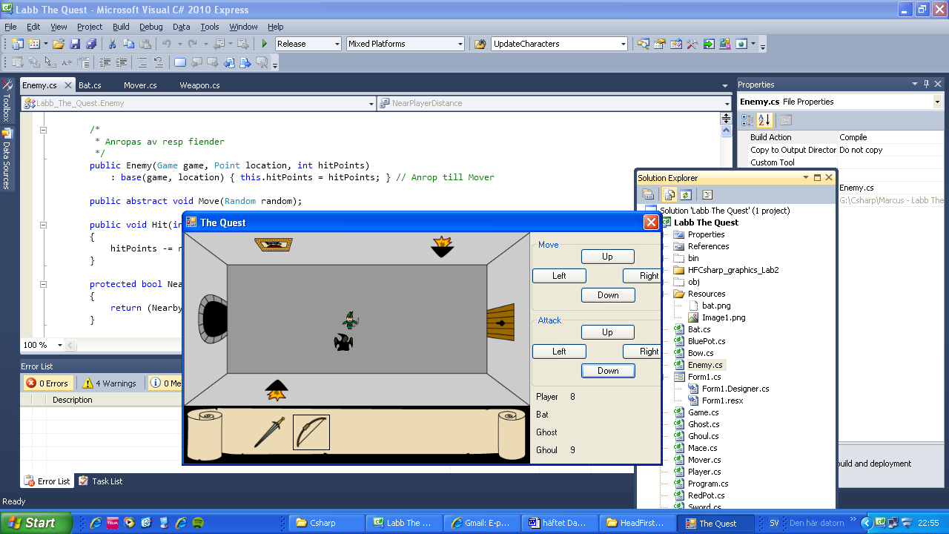Toggle Show All Files in Solution Explorer
Viewport: 949px width, 534px height.
point(669,194)
